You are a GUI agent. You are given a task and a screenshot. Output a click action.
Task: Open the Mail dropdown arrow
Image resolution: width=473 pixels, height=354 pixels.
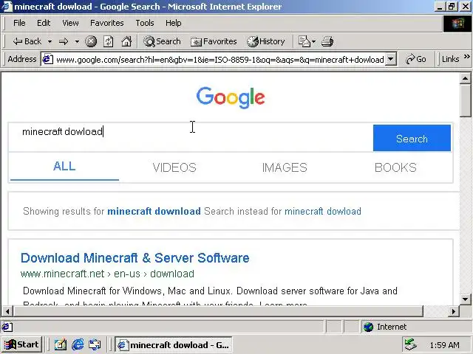click(x=313, y=41)
